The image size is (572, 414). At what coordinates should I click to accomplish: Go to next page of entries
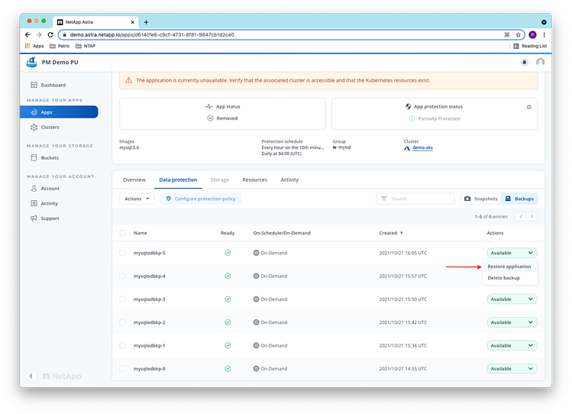532,216
